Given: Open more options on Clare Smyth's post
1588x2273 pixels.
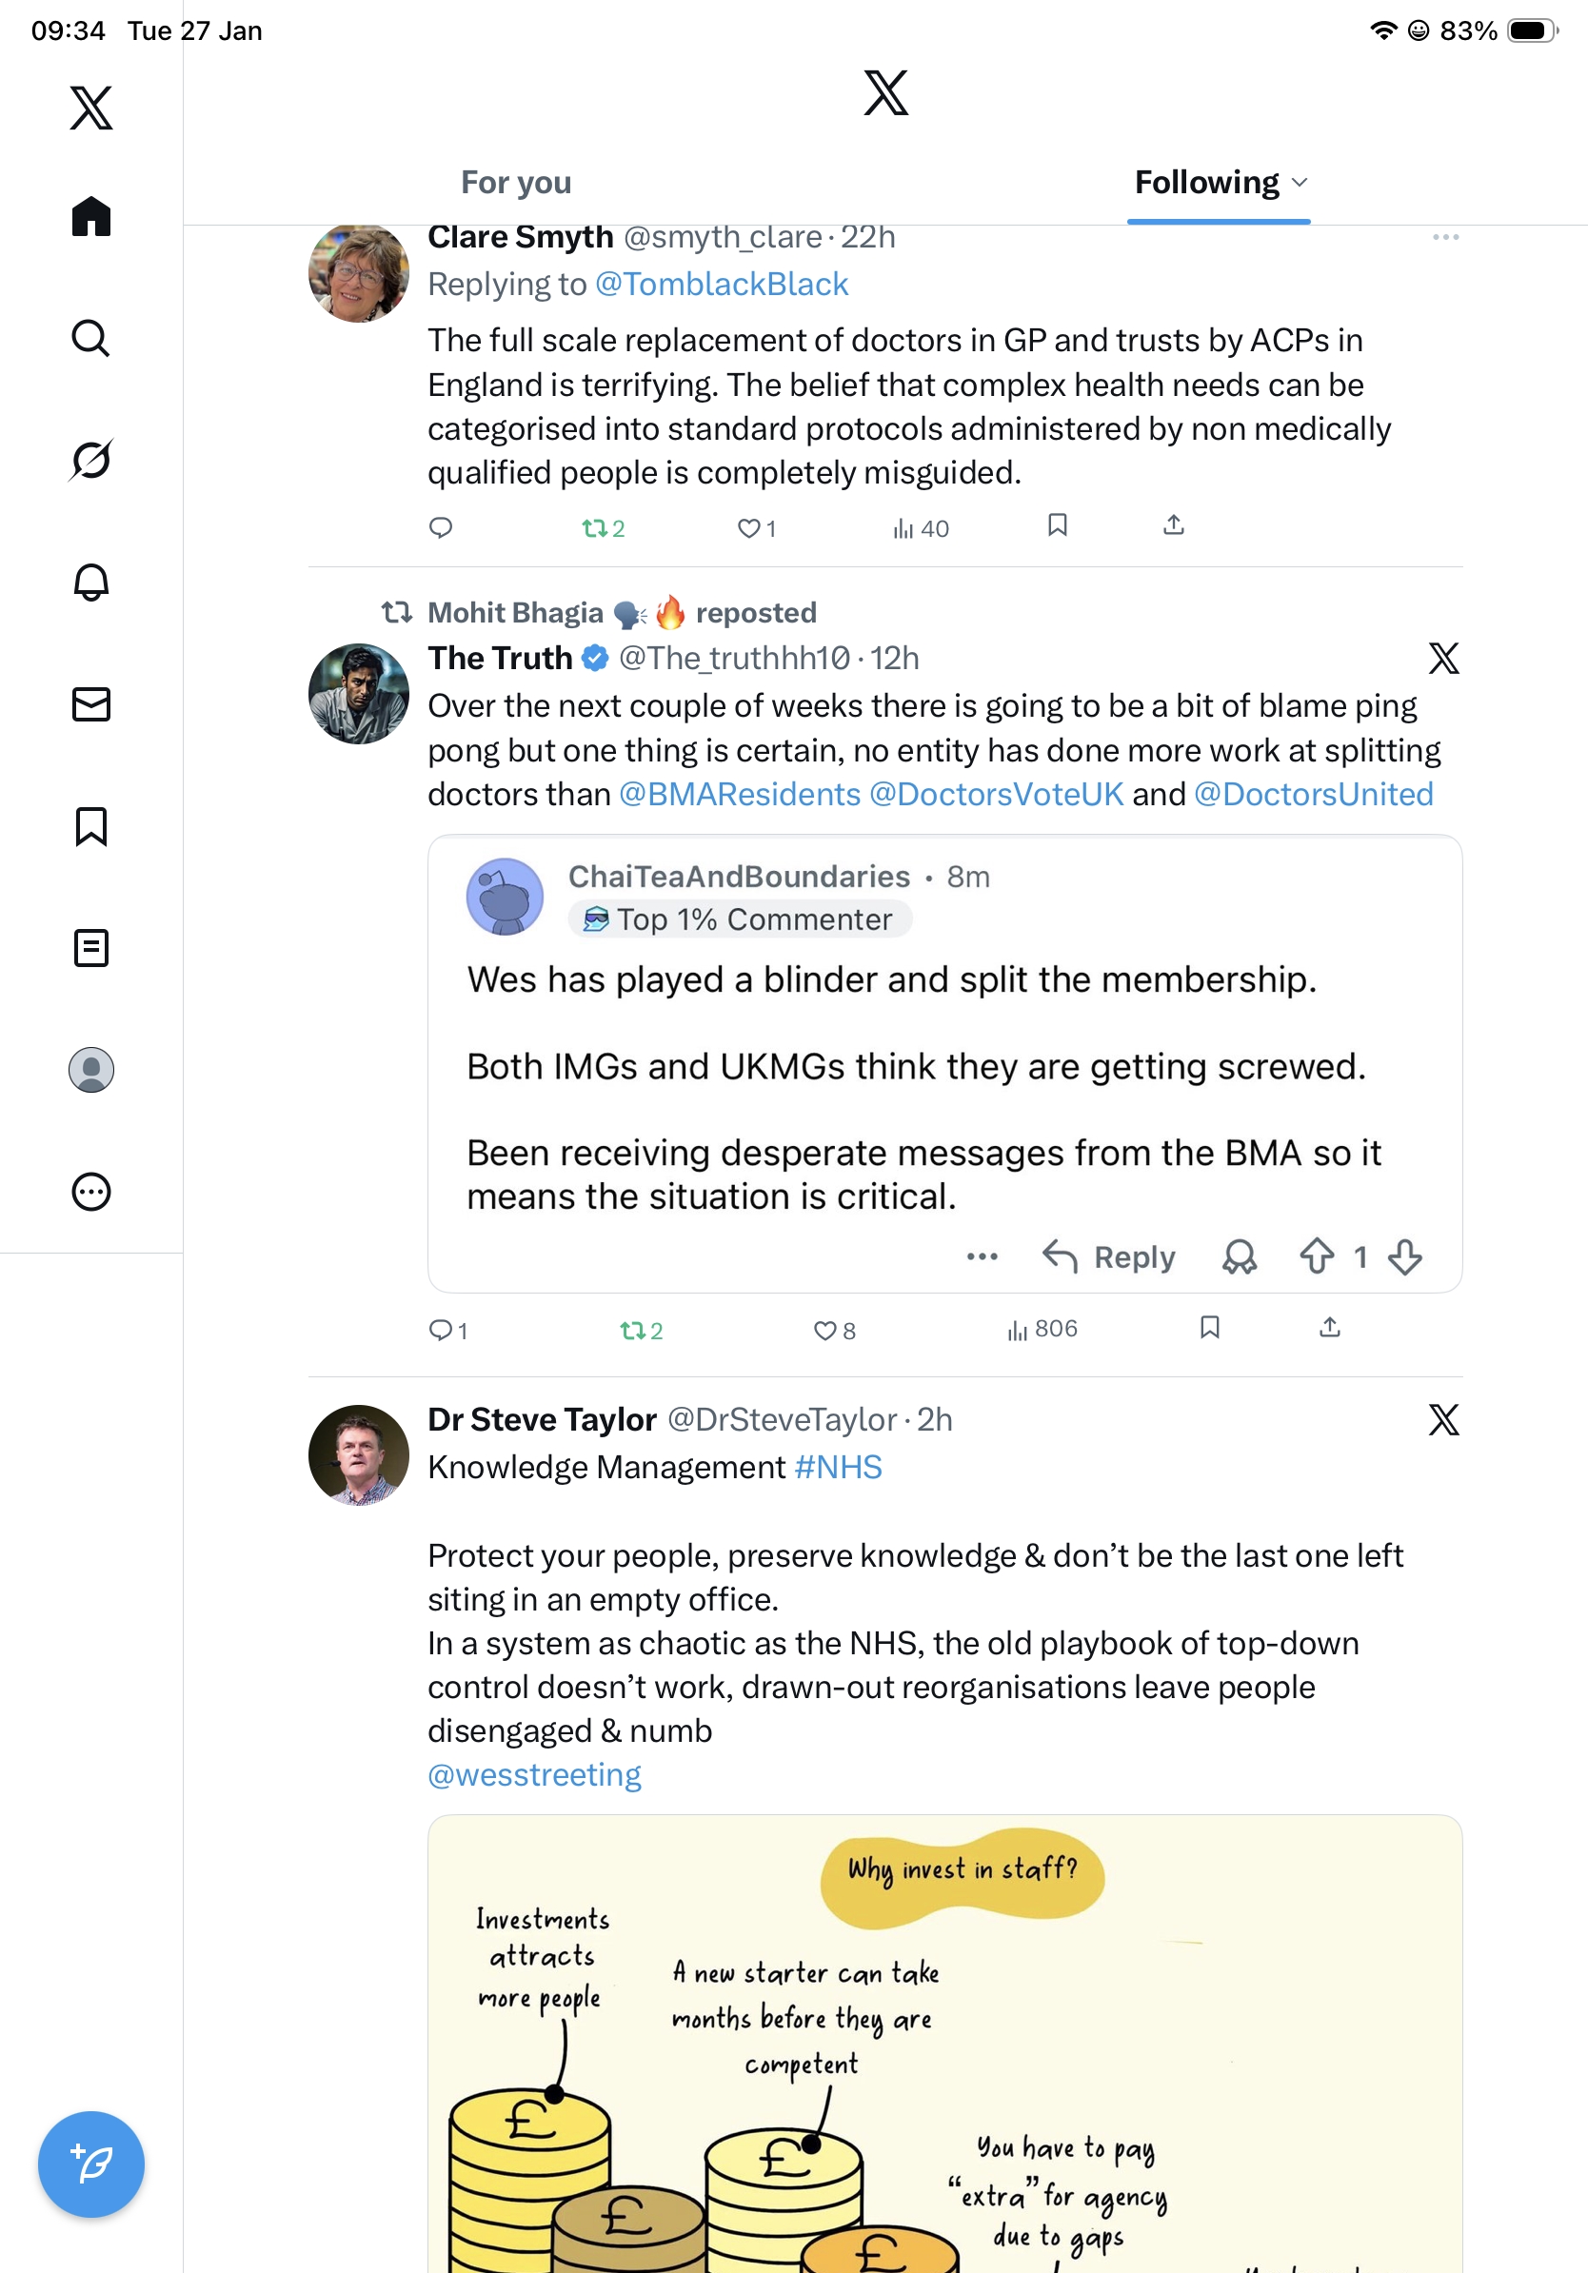Looking at the screenshot, I should (1444, 238).
